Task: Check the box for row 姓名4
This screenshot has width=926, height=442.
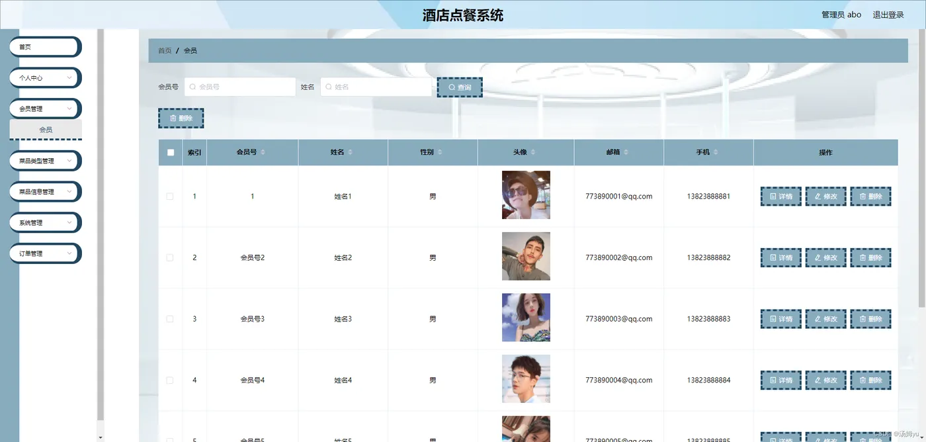Action: point(170,380)
